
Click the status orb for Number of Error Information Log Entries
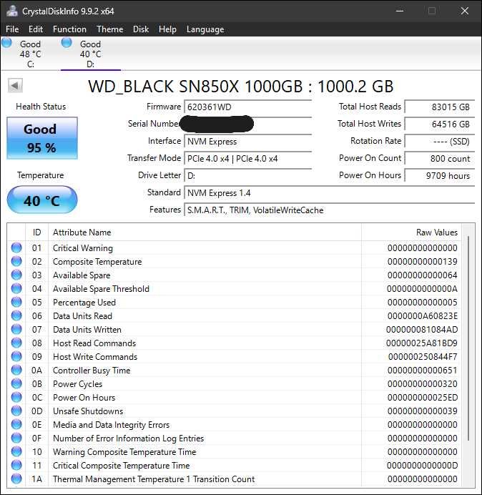[16, 438]
